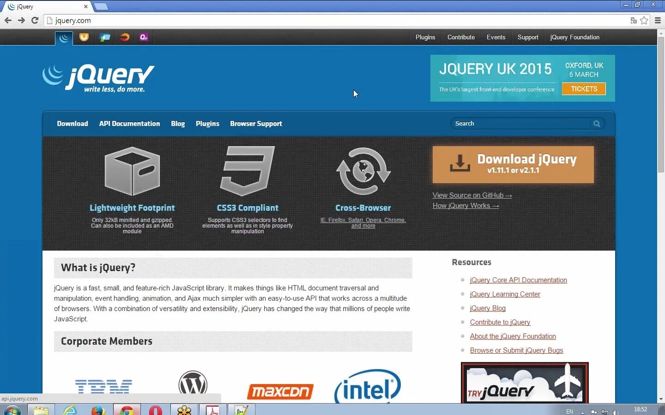Click the jQuery logo in header
The height and width of the screenshot is (415, 665).
98,78
